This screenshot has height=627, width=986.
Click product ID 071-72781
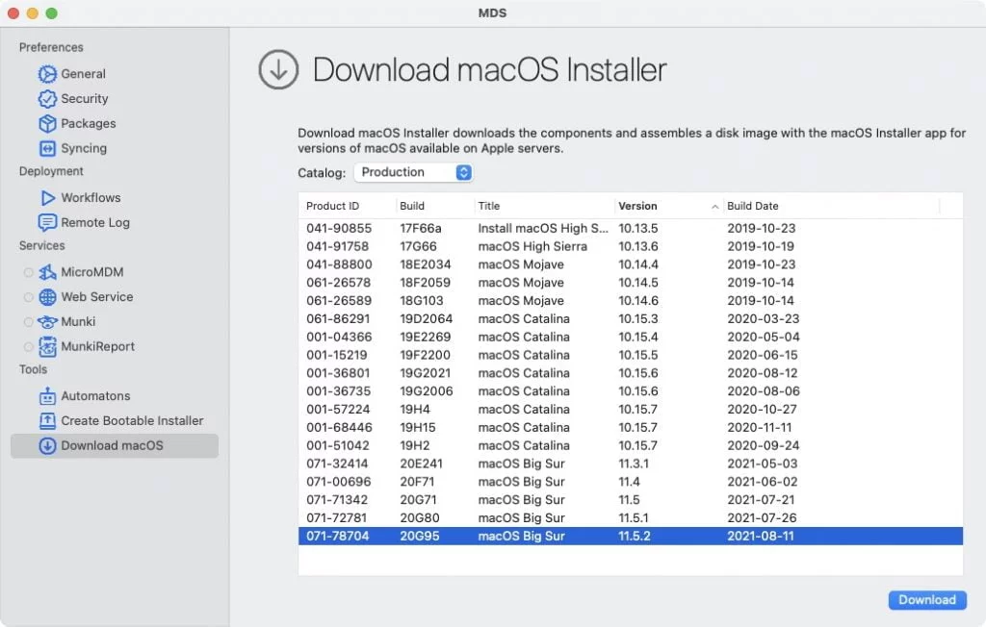click(x=336, y=518)
